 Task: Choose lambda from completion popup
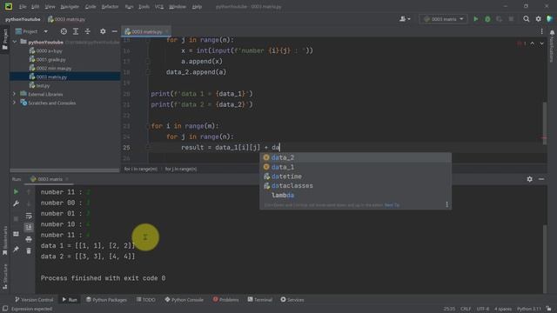coord(355,195)
